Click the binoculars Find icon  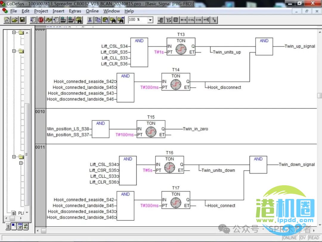click(113, 20)
